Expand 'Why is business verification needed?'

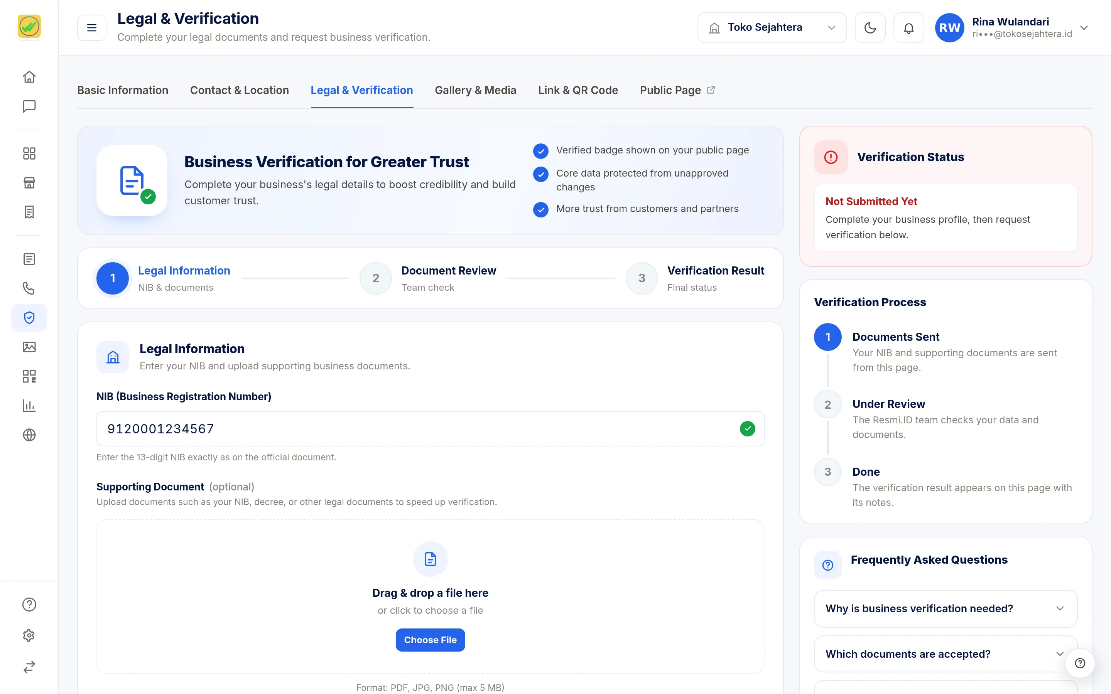point(945,609)
